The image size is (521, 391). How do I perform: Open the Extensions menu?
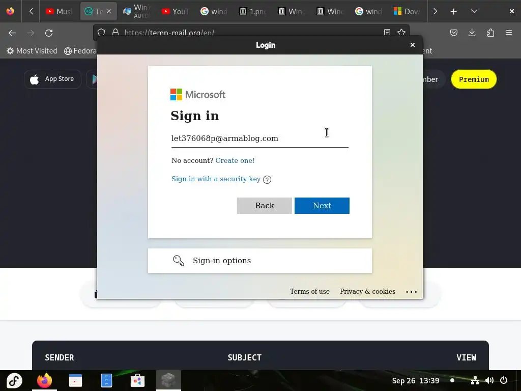490,33
